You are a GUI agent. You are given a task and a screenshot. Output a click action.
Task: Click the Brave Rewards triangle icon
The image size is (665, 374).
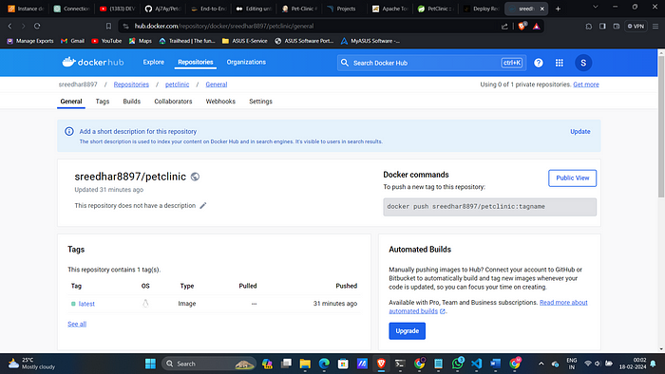pyautogui.click(x=537, y=27)
